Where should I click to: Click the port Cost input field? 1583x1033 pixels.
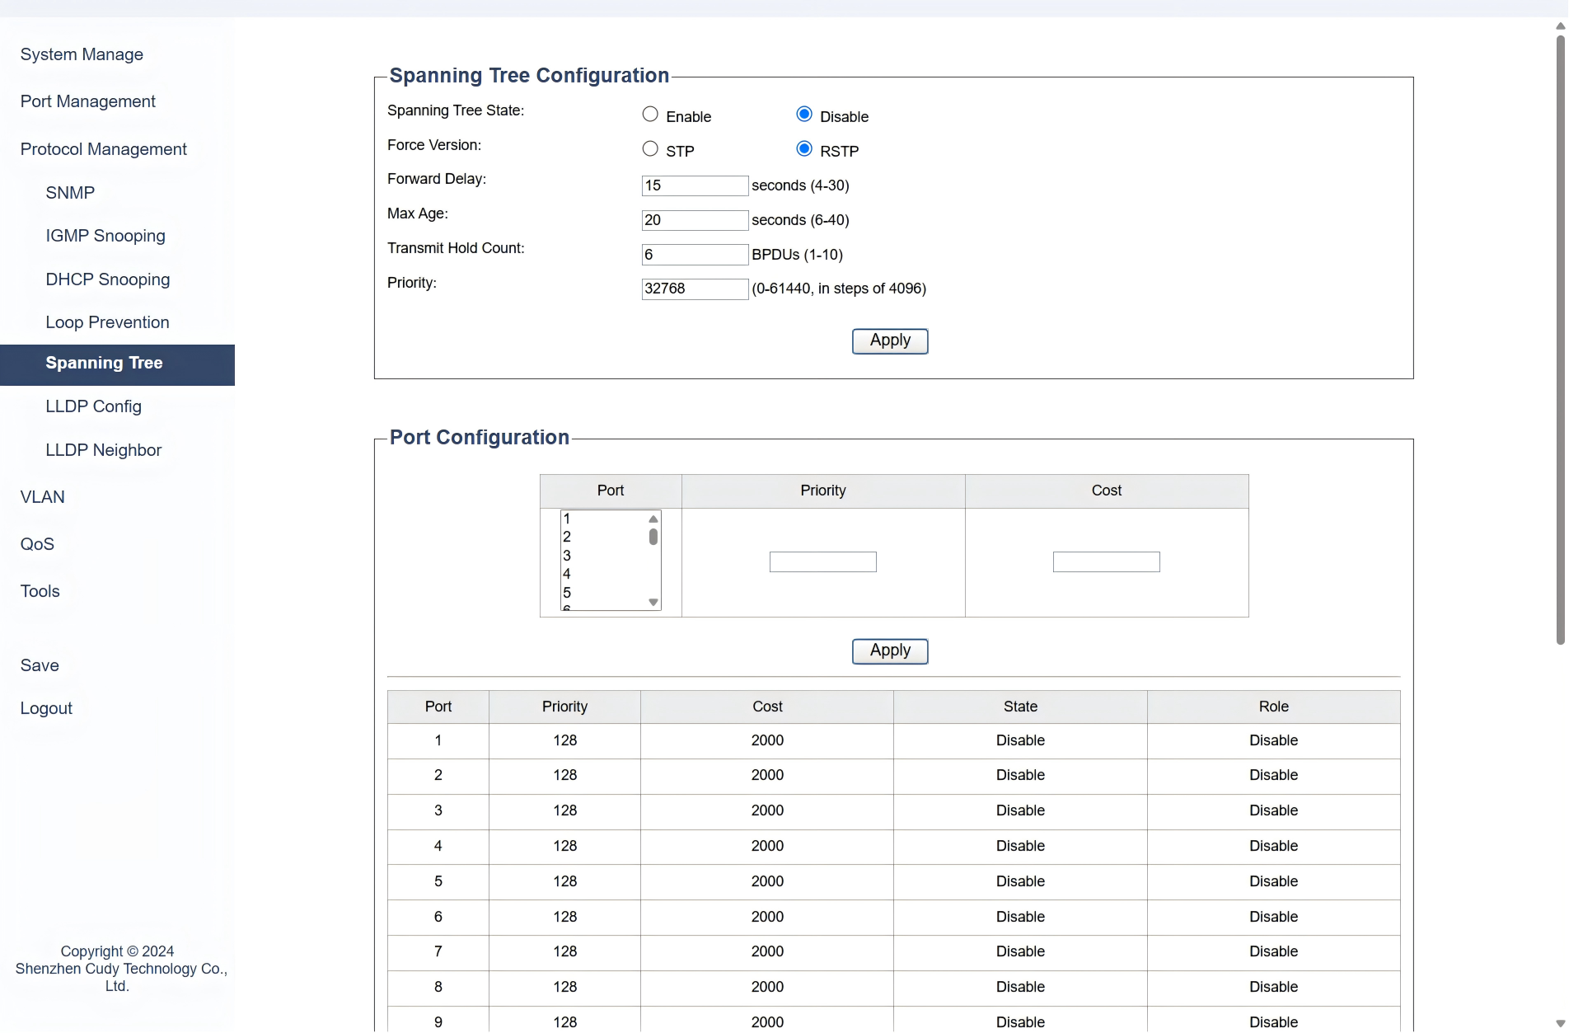1106,562
